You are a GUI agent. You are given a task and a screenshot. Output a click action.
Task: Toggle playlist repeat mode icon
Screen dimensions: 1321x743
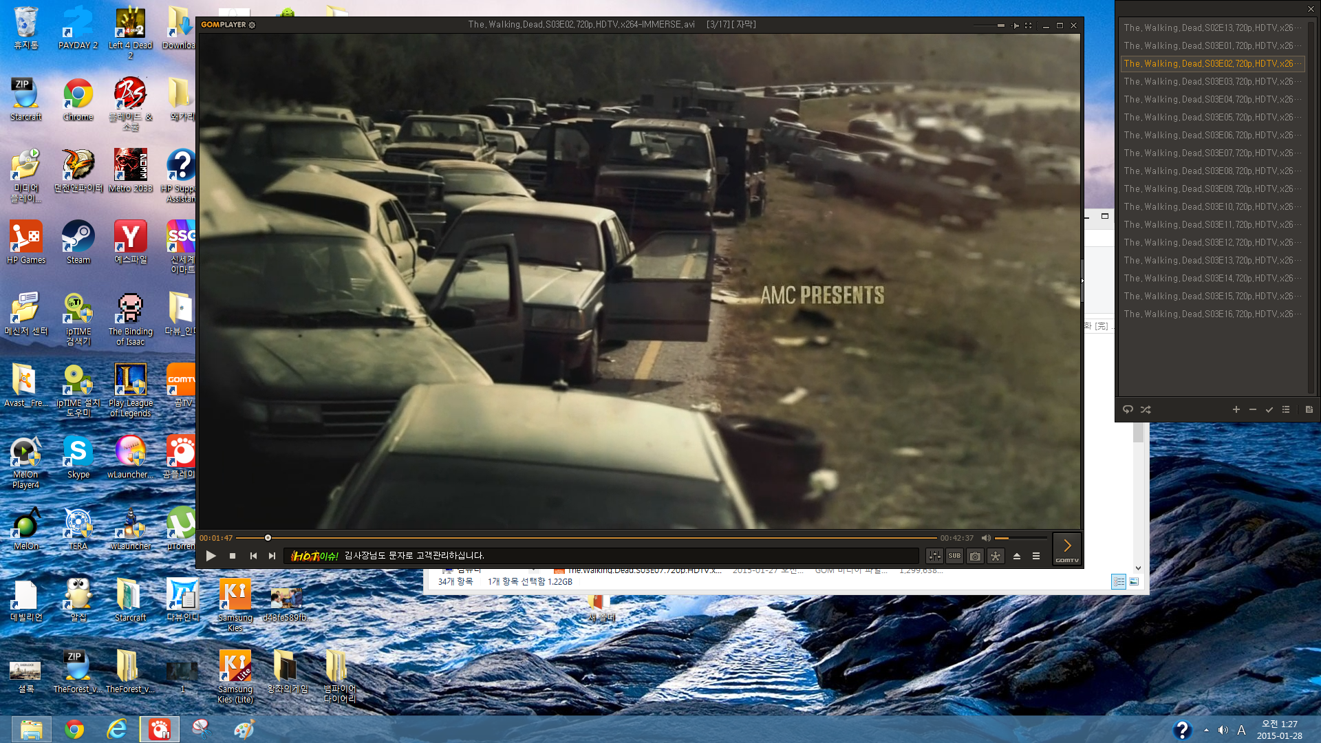pos(1128,409)
